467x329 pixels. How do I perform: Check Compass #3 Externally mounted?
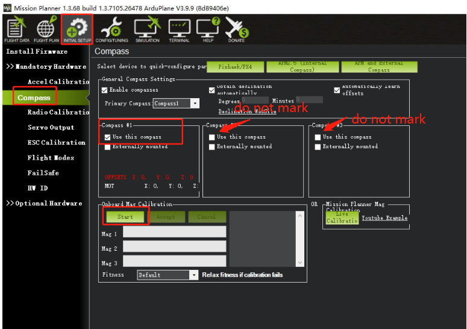[318, 147]
